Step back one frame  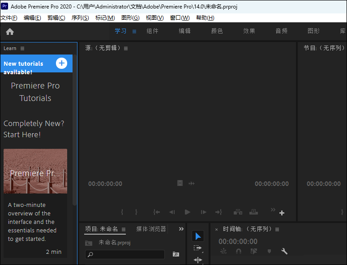(172, 212)
